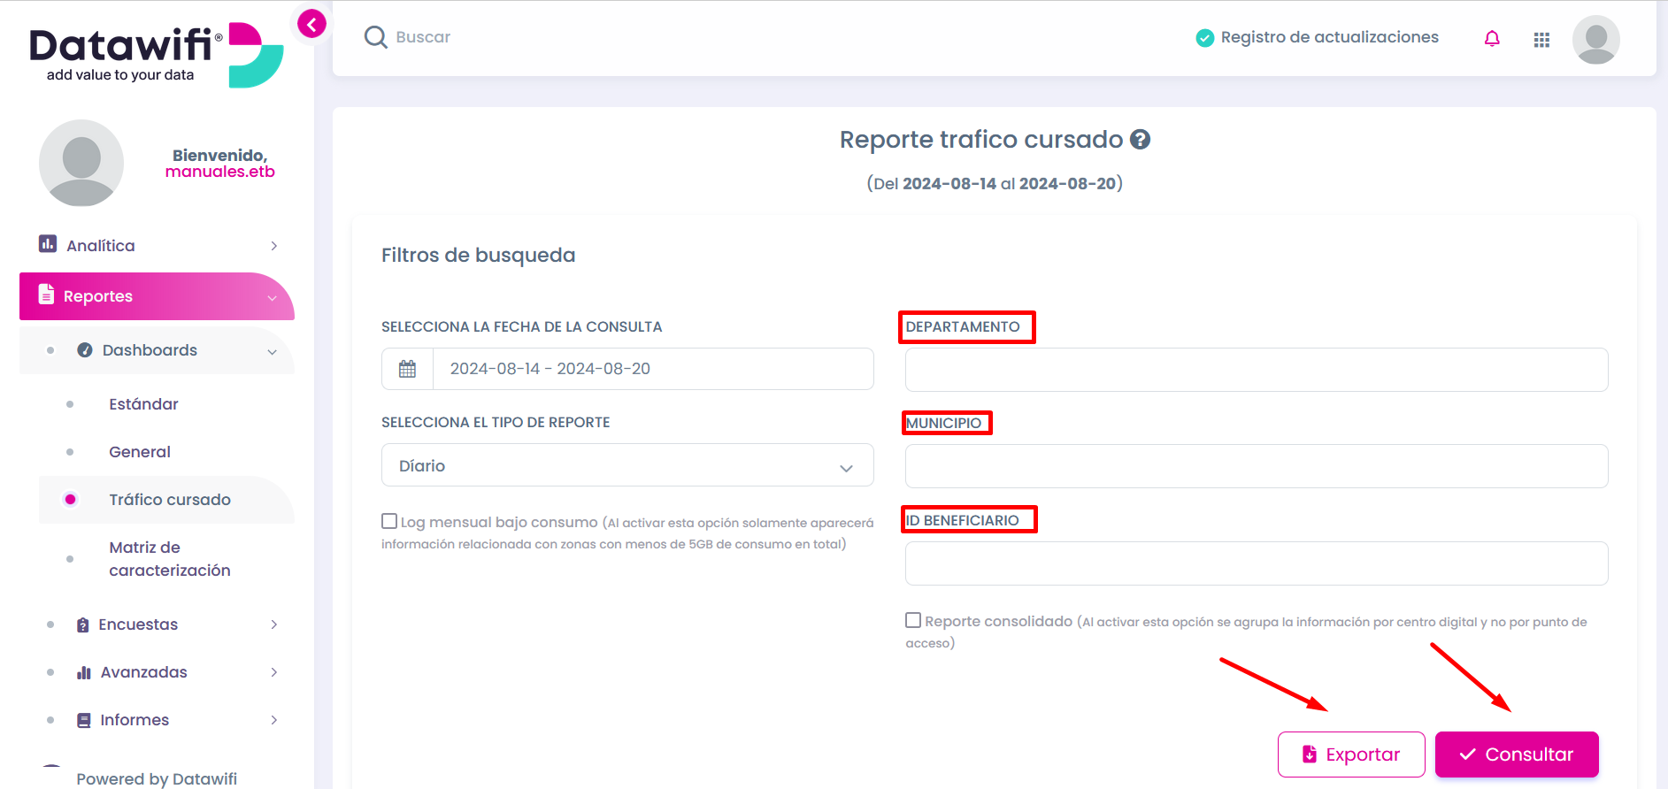Open the Diario report type dropdown
The image size is (1668, 789).
[x=627, y=465]
